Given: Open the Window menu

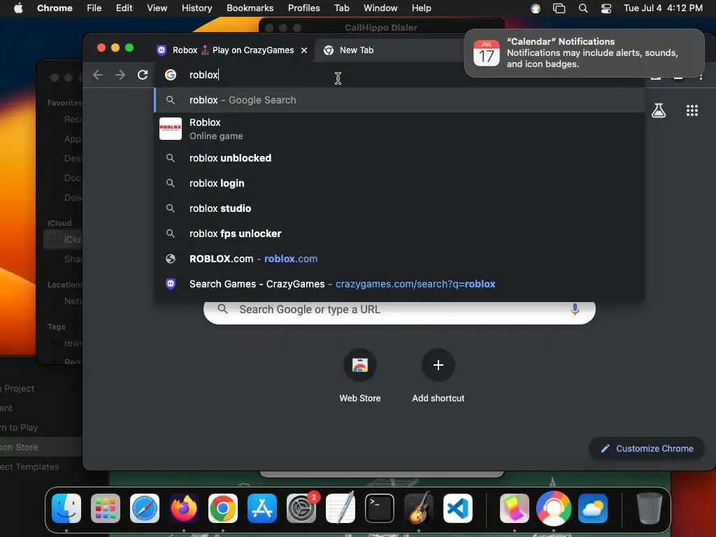Looking at the screenshot, I should [380, 8].
